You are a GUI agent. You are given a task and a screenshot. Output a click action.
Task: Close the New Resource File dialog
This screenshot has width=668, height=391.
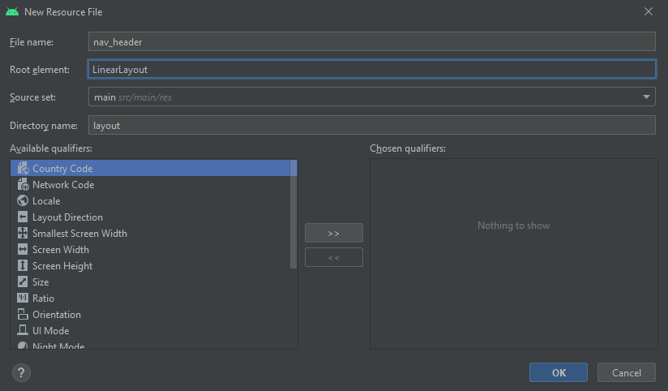point(649,11)
